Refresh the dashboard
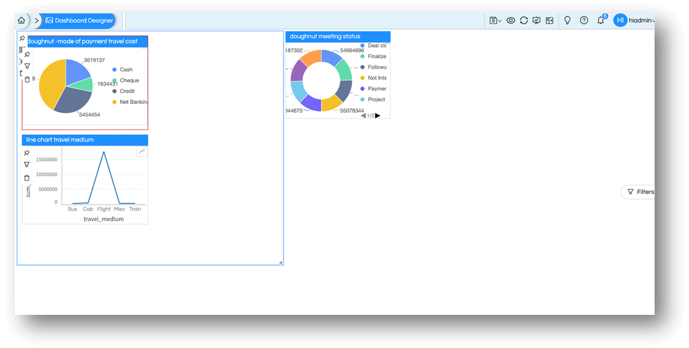This screenshot has width=689, height=348. [524, 20]
